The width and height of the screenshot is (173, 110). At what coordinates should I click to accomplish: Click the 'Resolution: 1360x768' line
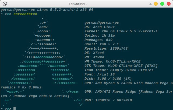pyautogui.click(x=106, y=49)
